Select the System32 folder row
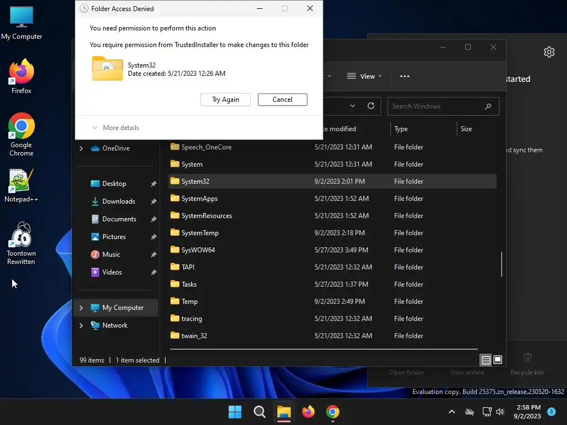 [x=332, y=181]
